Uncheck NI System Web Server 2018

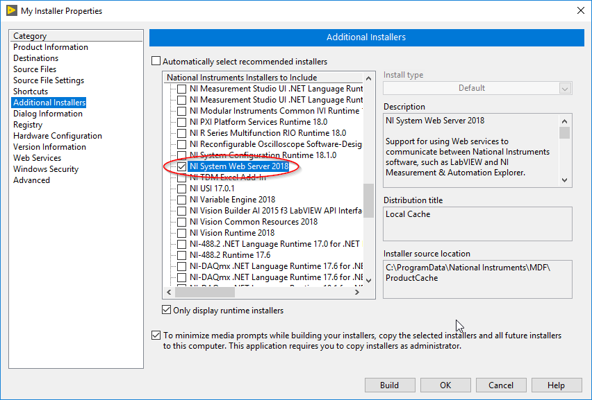[x=181, y=166]
